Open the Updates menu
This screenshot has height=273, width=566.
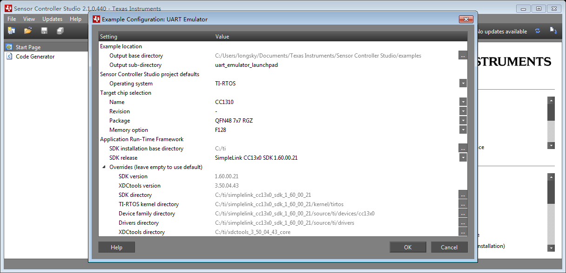[x=52, y=19]
